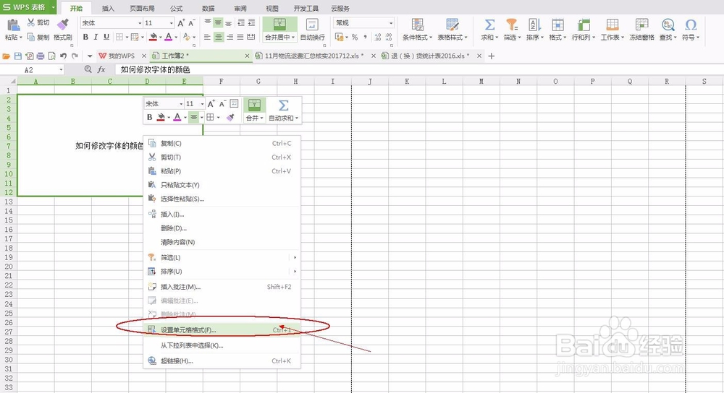Open the ribbon font size dropdown (11)

pos(172,23)
